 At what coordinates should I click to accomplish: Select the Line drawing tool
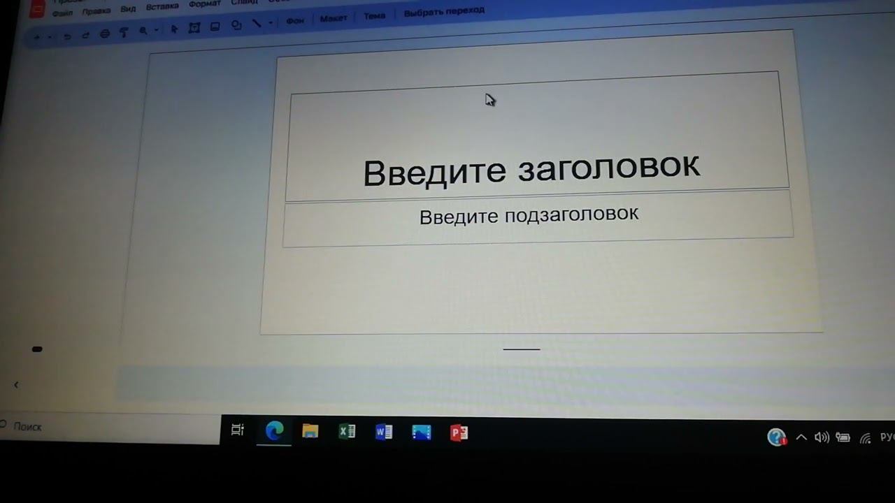pos(257,24)
